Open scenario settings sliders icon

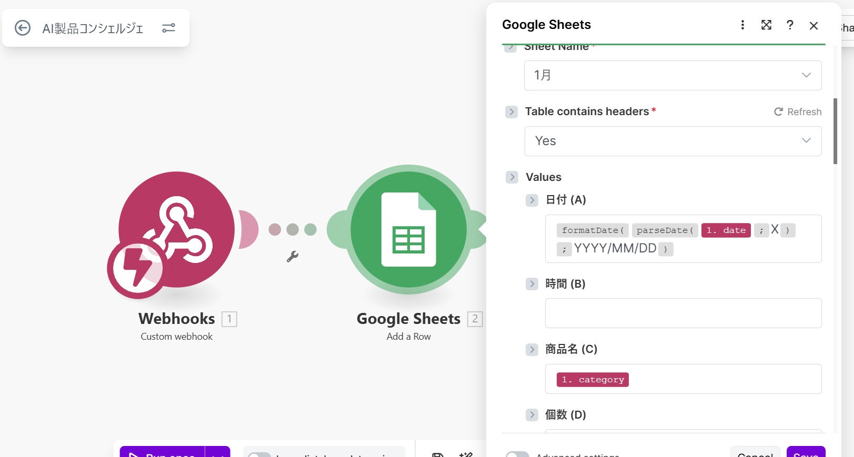(x=168, y=28)
